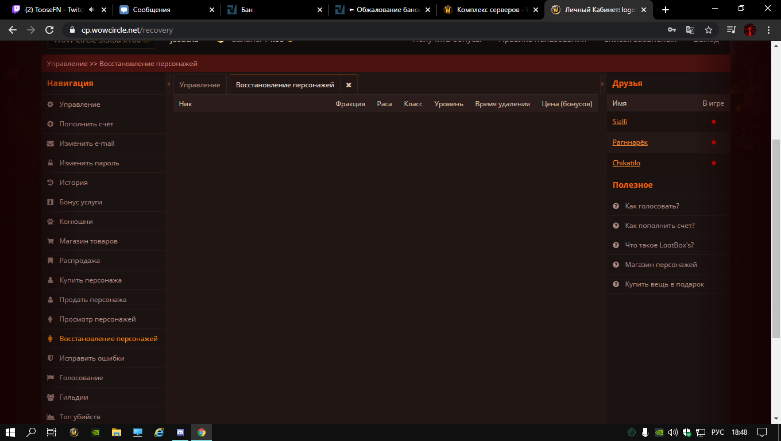Click the padlock icon for Изменить пароль
Viewport: 781px width, 441px height.
pyautogui.click(x=51, y=163)
